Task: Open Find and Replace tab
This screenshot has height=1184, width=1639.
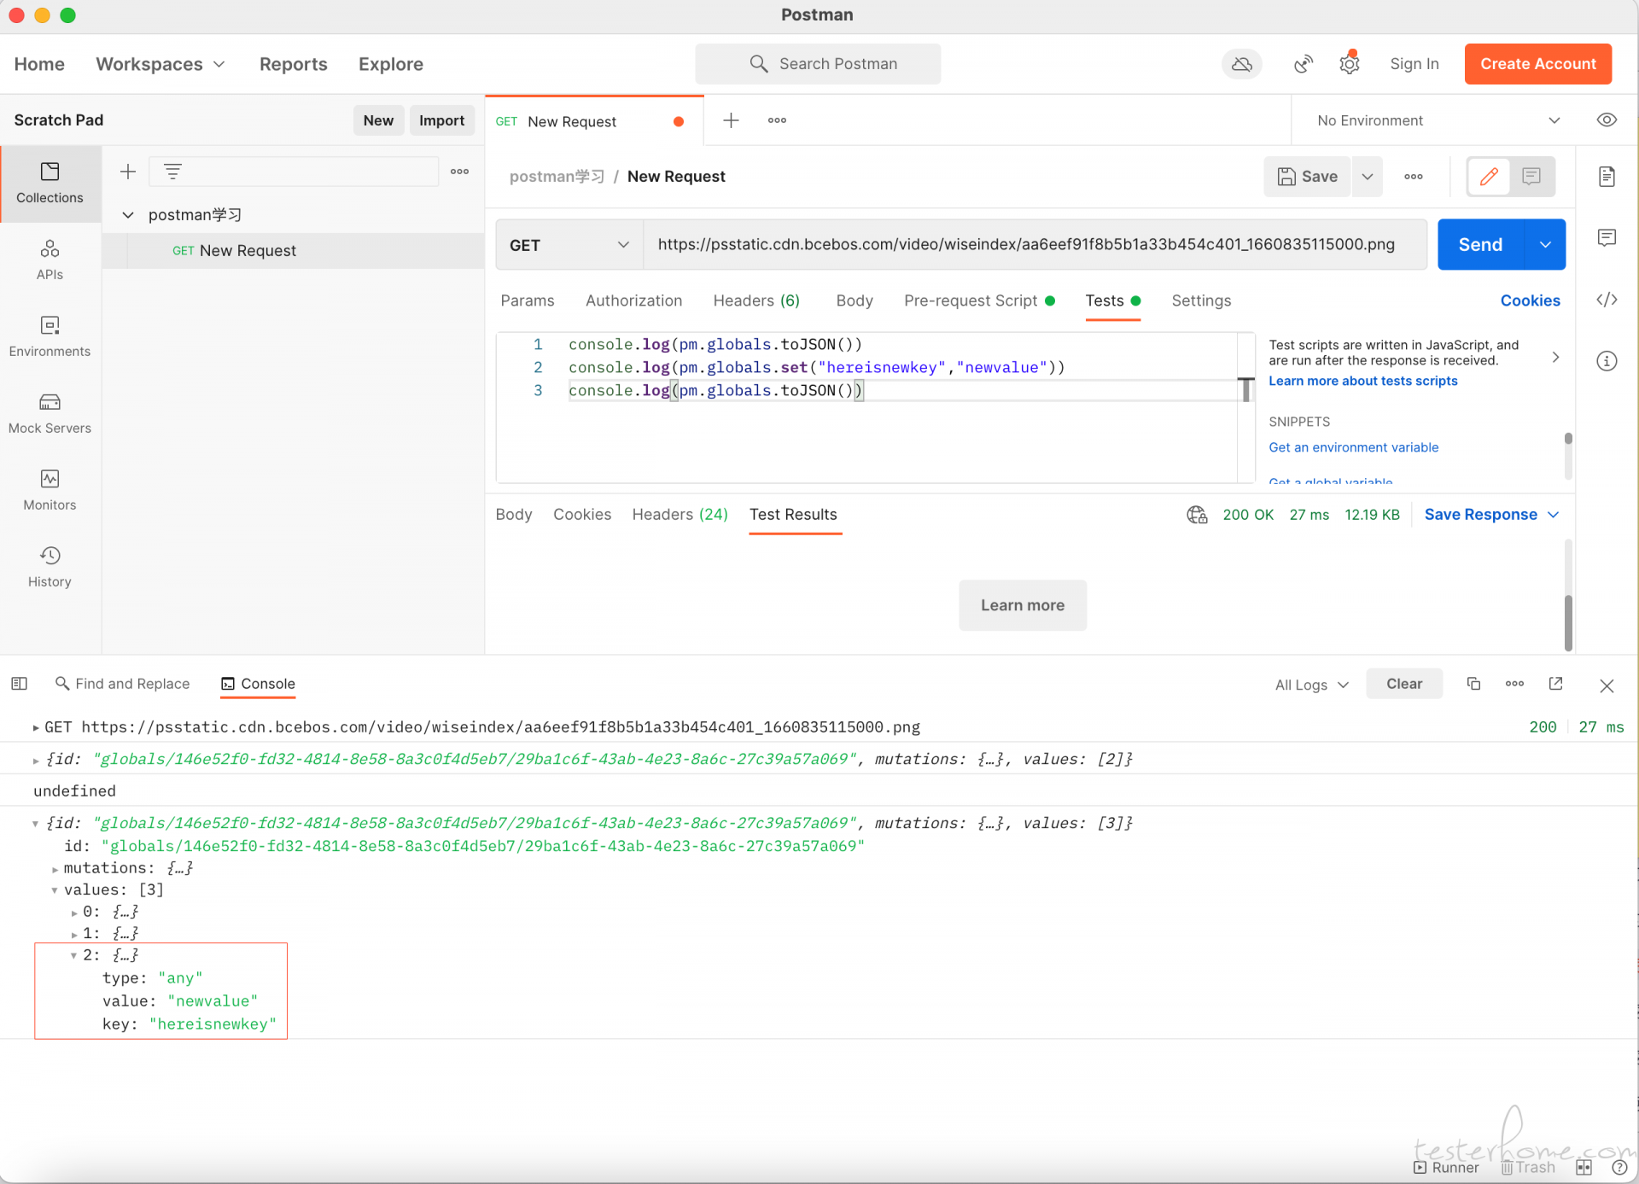Action: [x=122, y=684]
